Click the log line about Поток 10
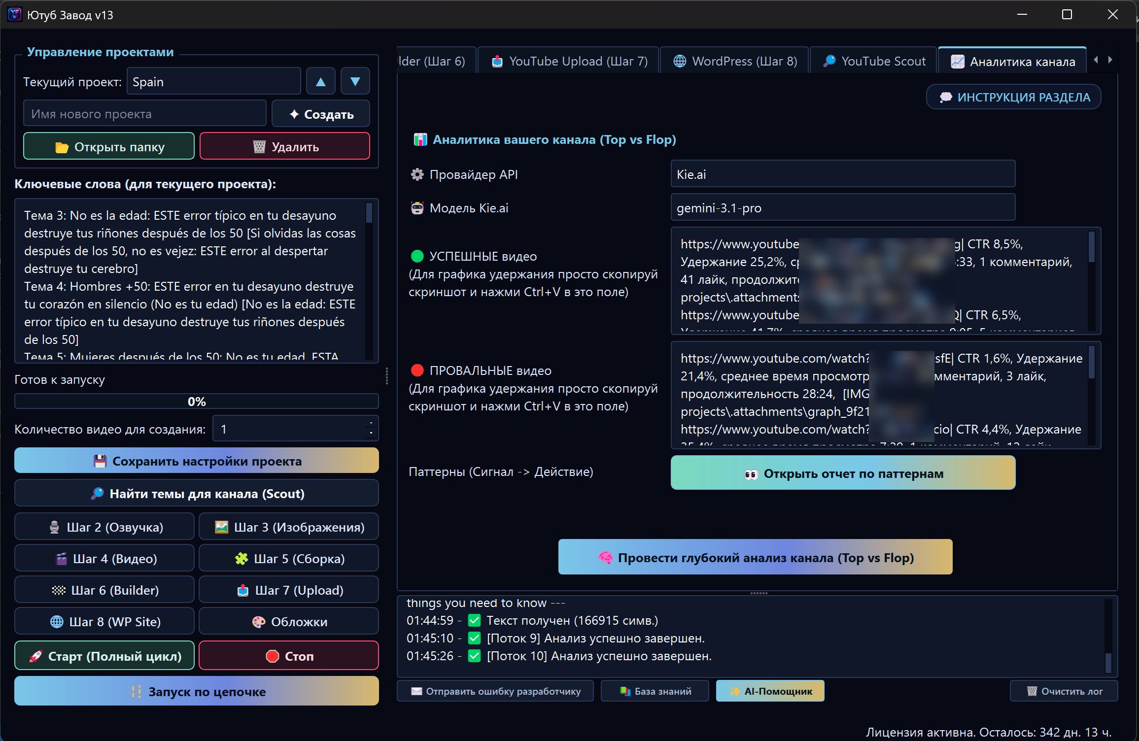 coord(559,656)
